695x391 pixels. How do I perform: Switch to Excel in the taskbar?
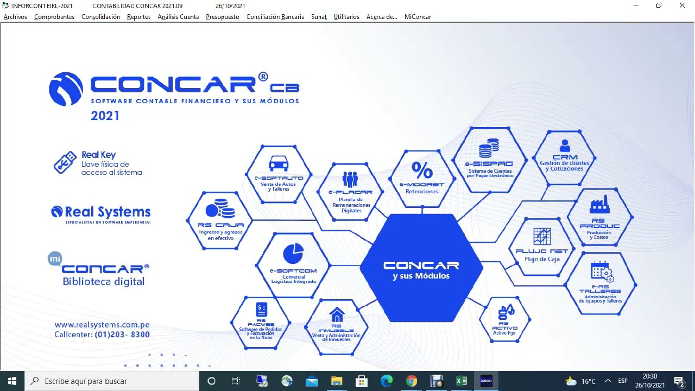click(x=462, y=381)
